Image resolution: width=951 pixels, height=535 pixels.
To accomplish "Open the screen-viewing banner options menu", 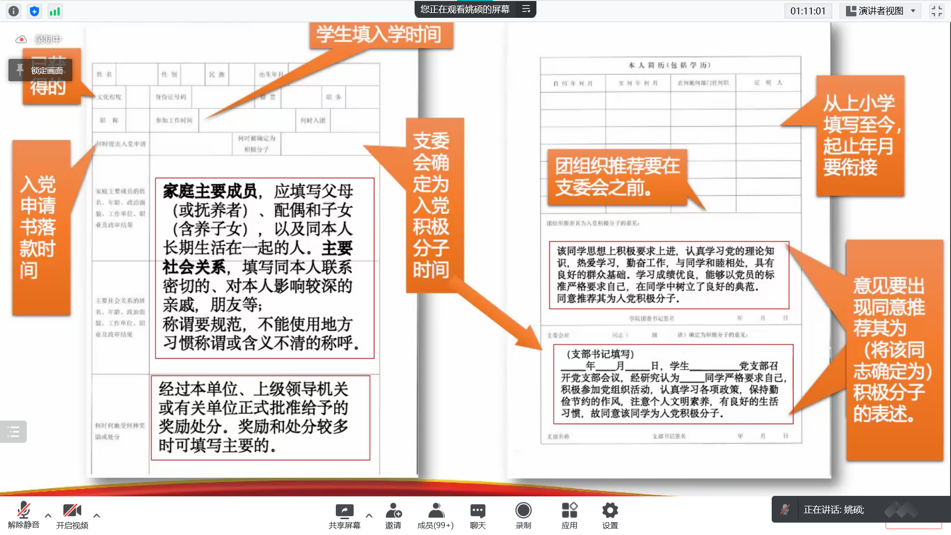I will [526, 9].
